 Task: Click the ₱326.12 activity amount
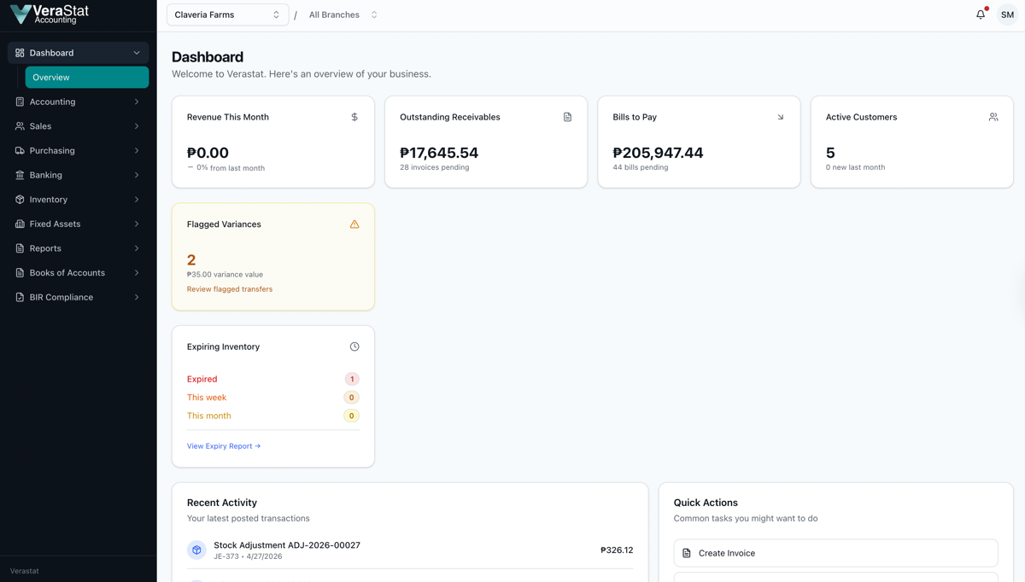click(617, 550)
